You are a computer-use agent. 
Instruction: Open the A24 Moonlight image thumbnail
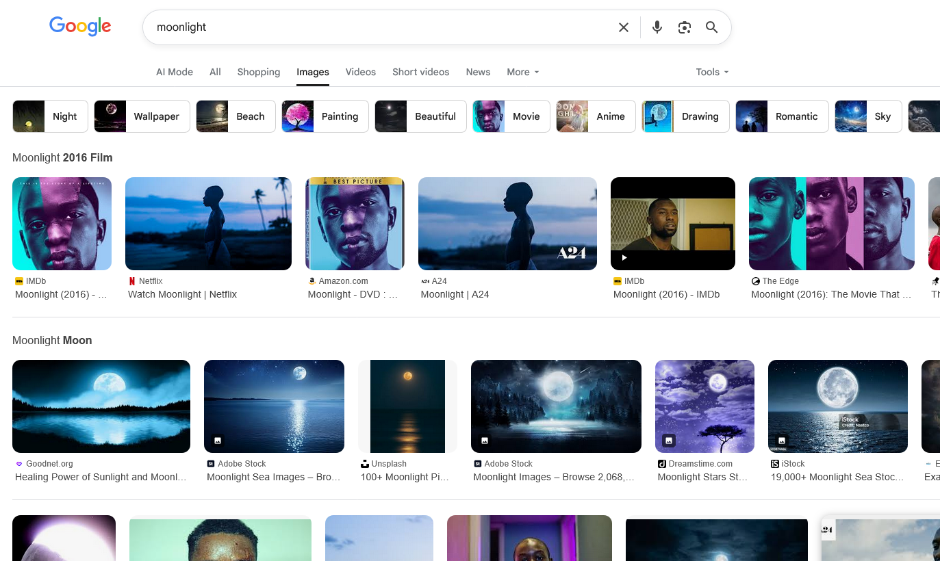tap(507, 224)
